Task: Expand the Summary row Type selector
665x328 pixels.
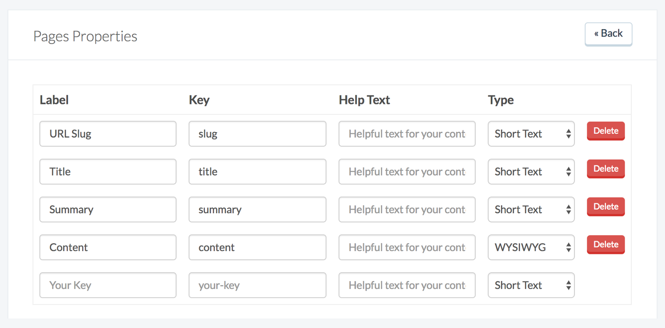Action: pos(531,210)
